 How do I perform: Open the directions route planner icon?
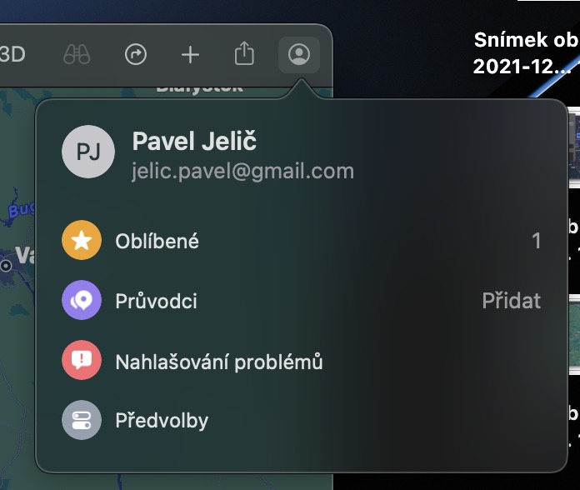(x=136, y=55)
